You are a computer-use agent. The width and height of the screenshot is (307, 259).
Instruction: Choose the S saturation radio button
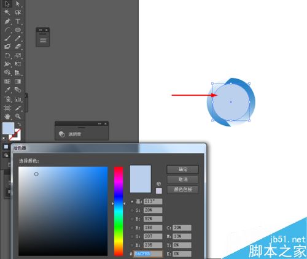(x=132, y=211)
